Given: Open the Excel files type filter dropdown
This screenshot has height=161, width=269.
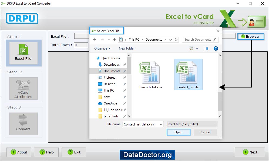Looking at the screenshot, I should 192,124.
